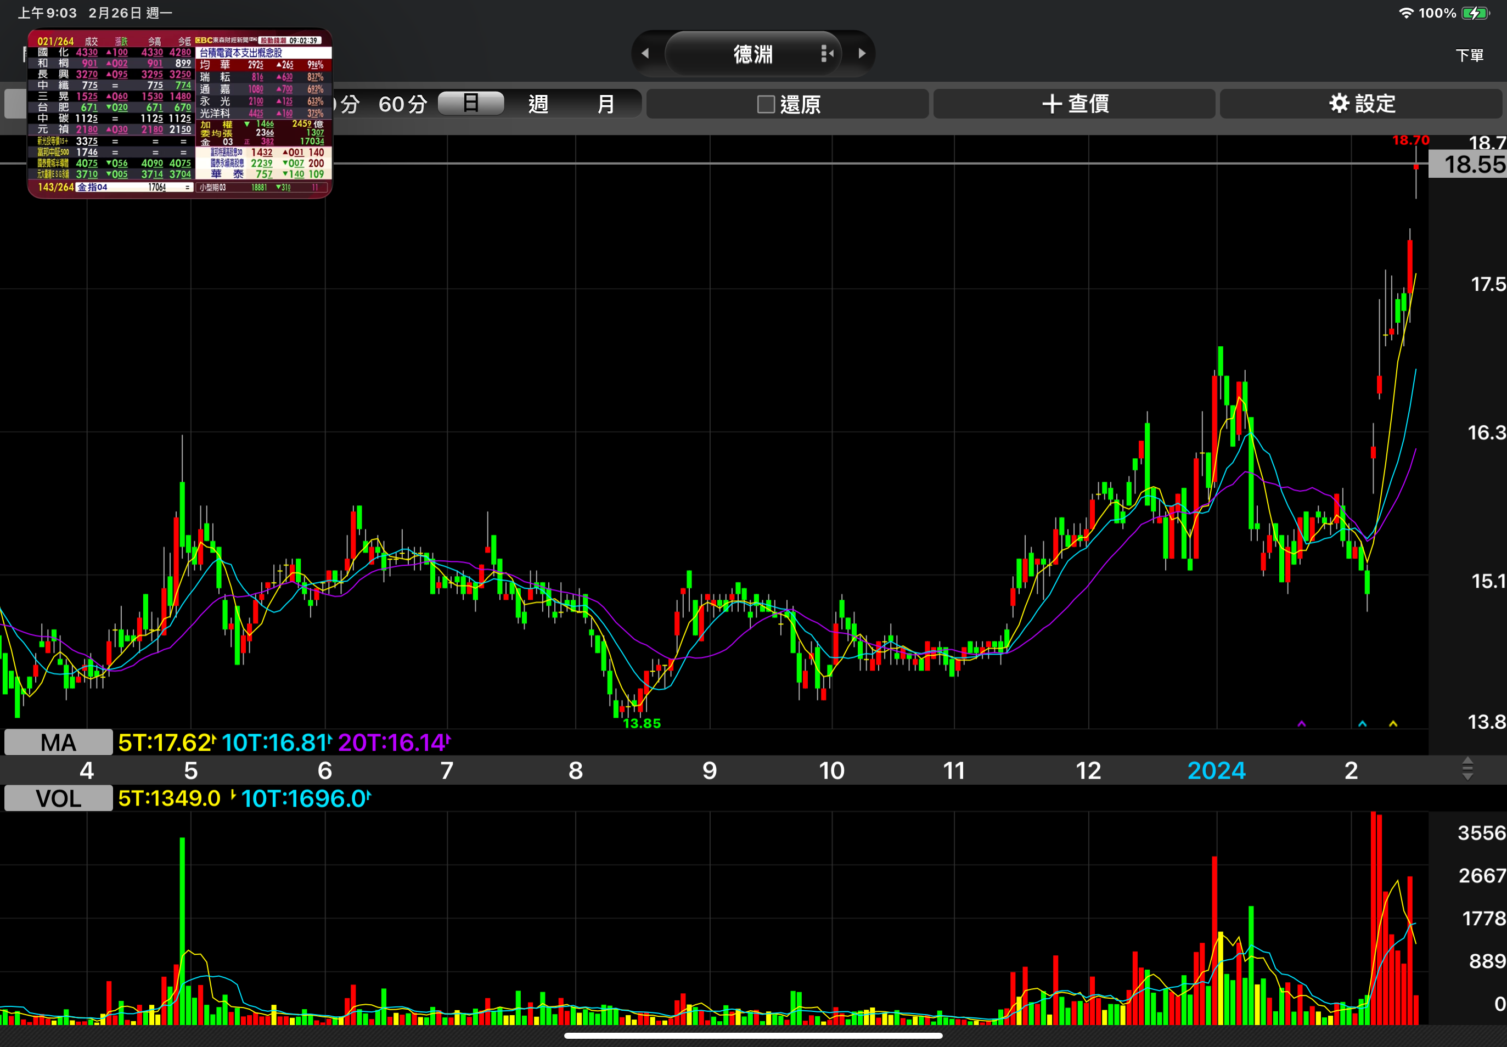Go to the previous stock with left arrow

645,54
